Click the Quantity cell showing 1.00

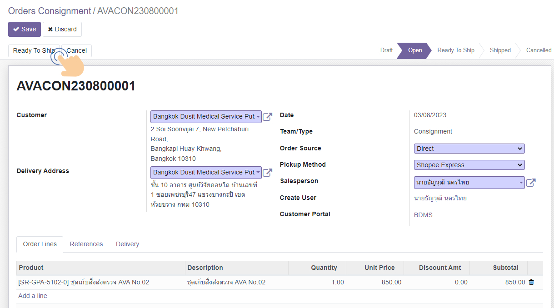click(317, 282)
